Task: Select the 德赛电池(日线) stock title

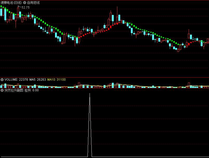Action: point(11,3)
